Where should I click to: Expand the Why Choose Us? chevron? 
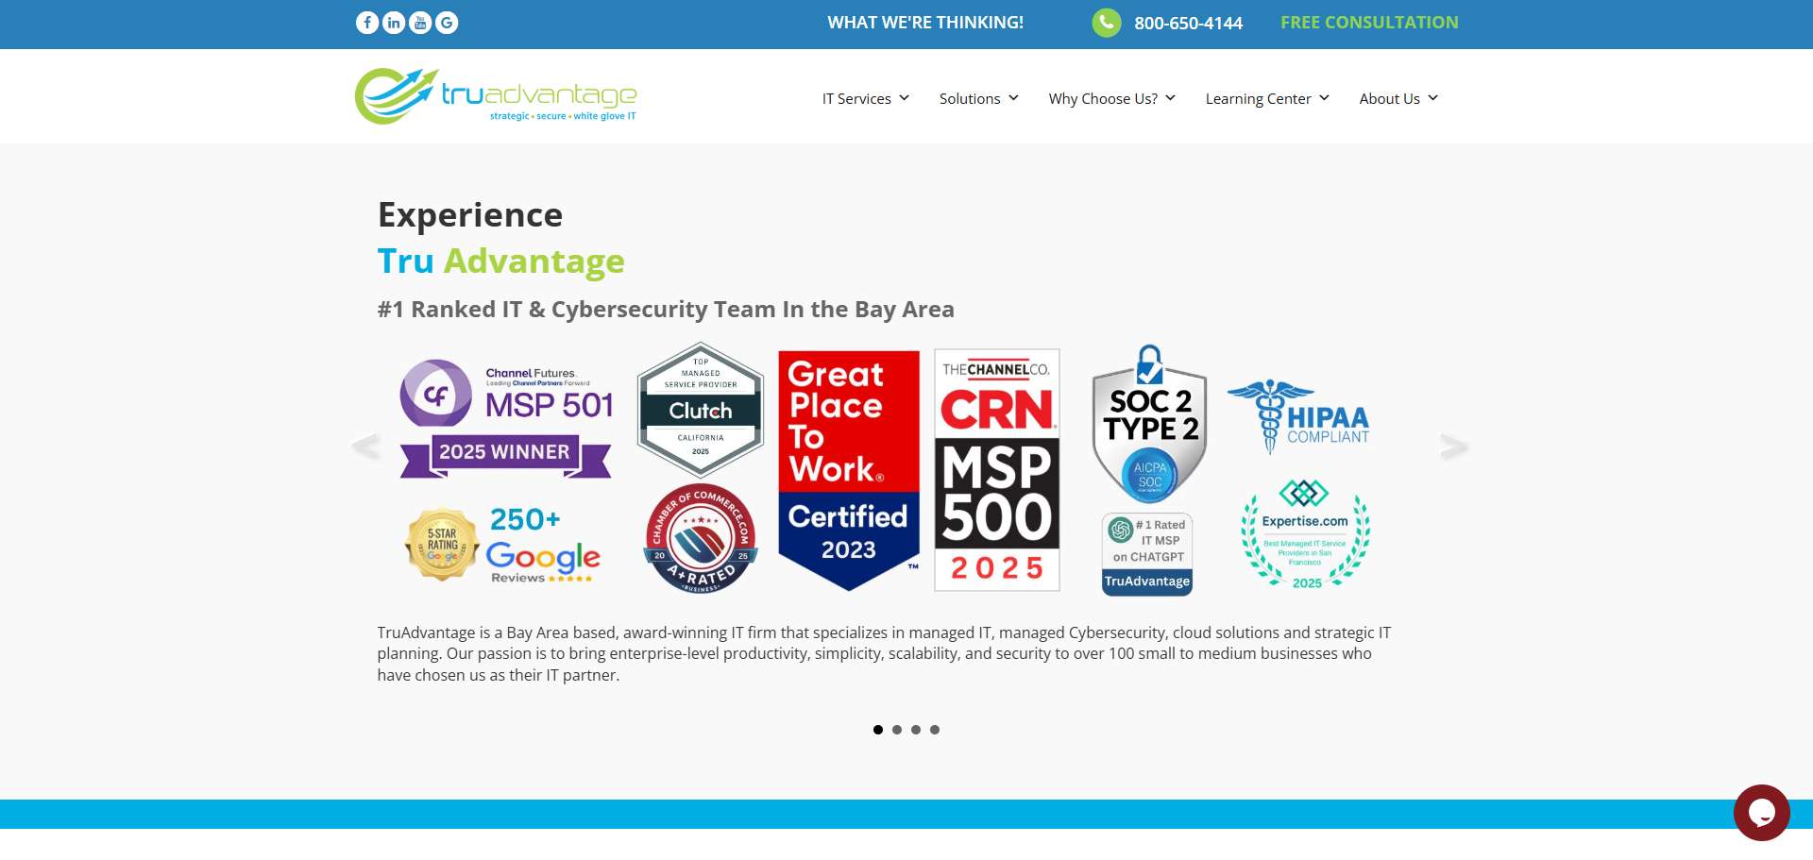point(1171,98)
